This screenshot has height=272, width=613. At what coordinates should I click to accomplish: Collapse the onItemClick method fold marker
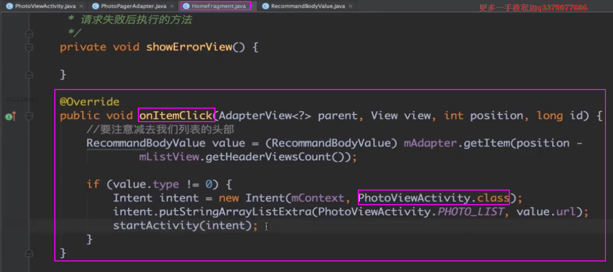(29, 116)
